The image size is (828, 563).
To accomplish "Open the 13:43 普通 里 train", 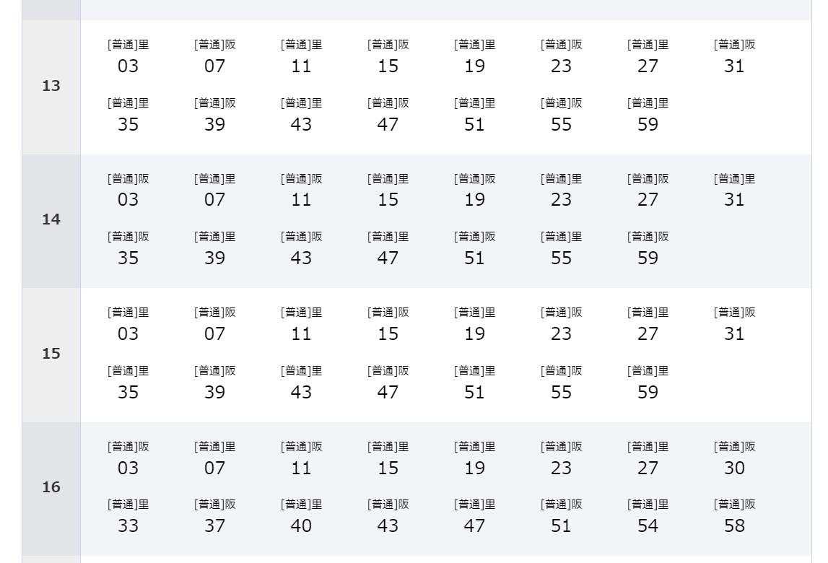I will point(301,115).
